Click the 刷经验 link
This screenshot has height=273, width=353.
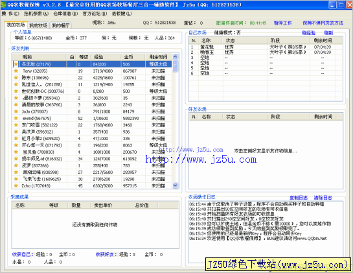pos(308,33)
